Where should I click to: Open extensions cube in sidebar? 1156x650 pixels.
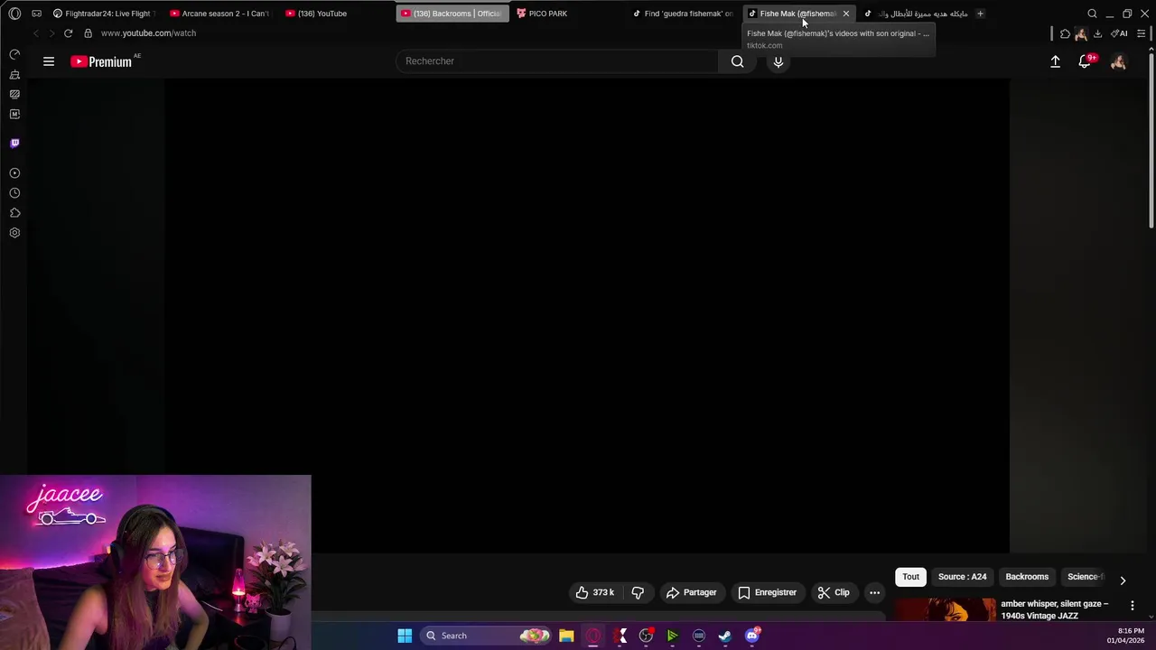click(14, 213)
